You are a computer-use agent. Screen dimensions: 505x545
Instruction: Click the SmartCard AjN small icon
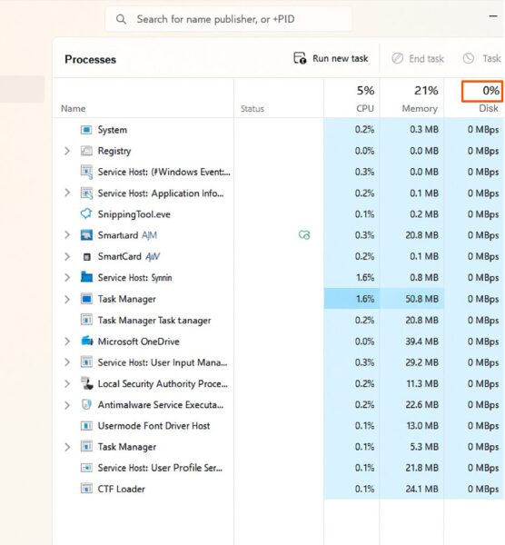(87, 257)
